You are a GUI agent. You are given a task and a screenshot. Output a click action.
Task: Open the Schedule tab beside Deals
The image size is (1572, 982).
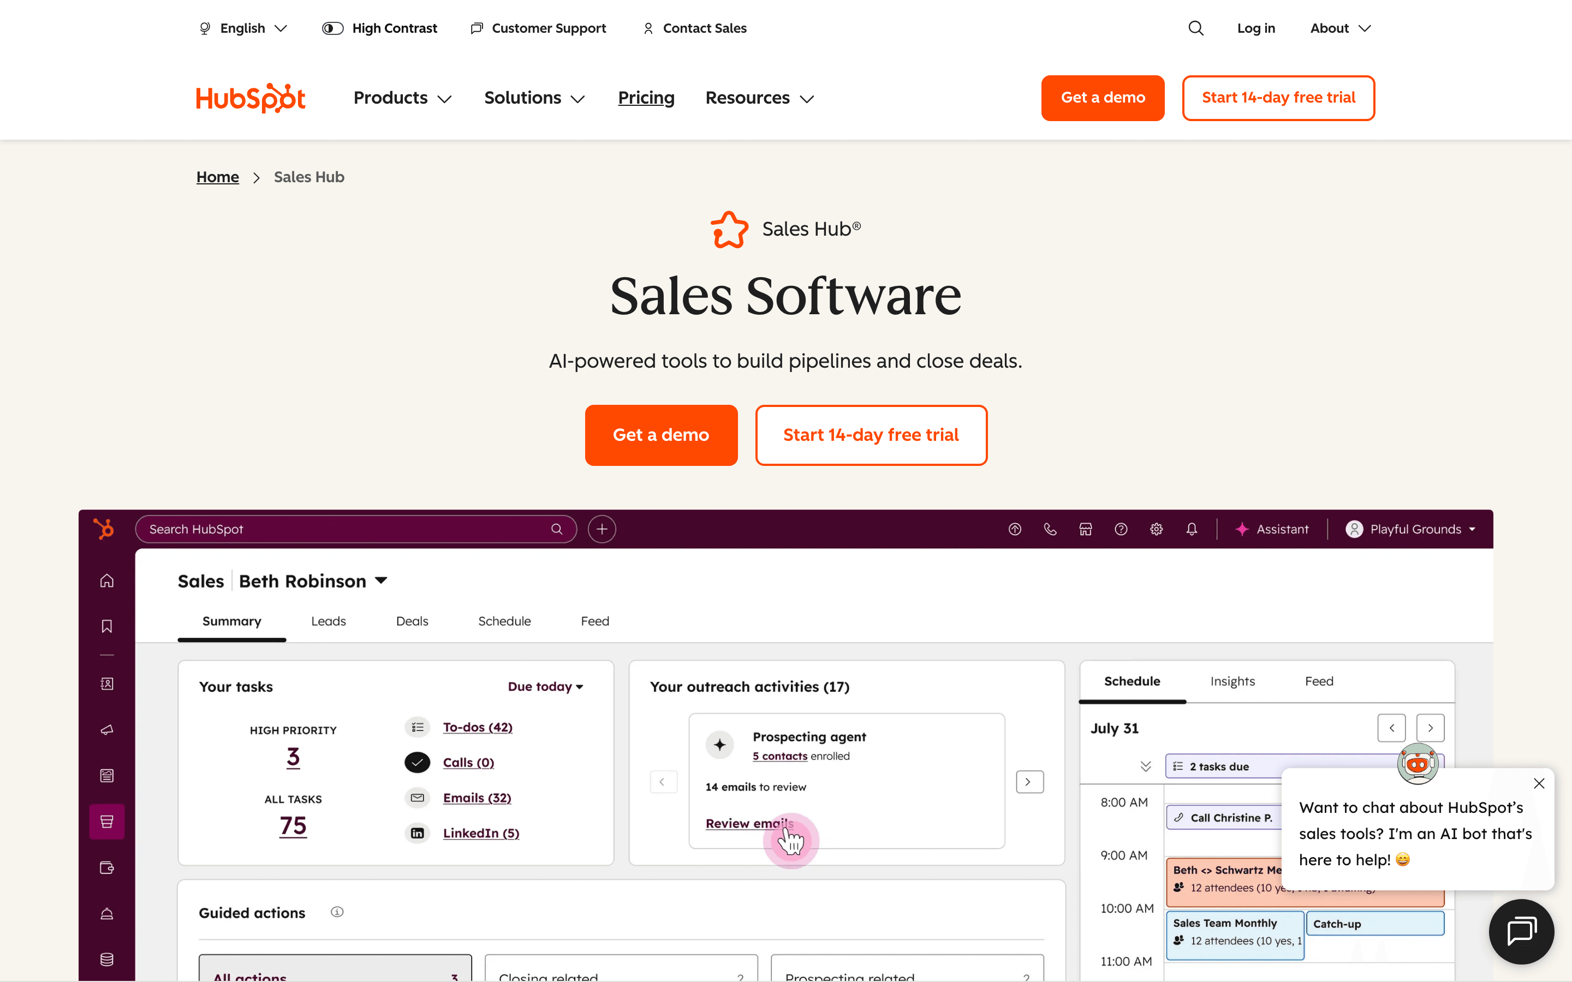tap(504, 621)
